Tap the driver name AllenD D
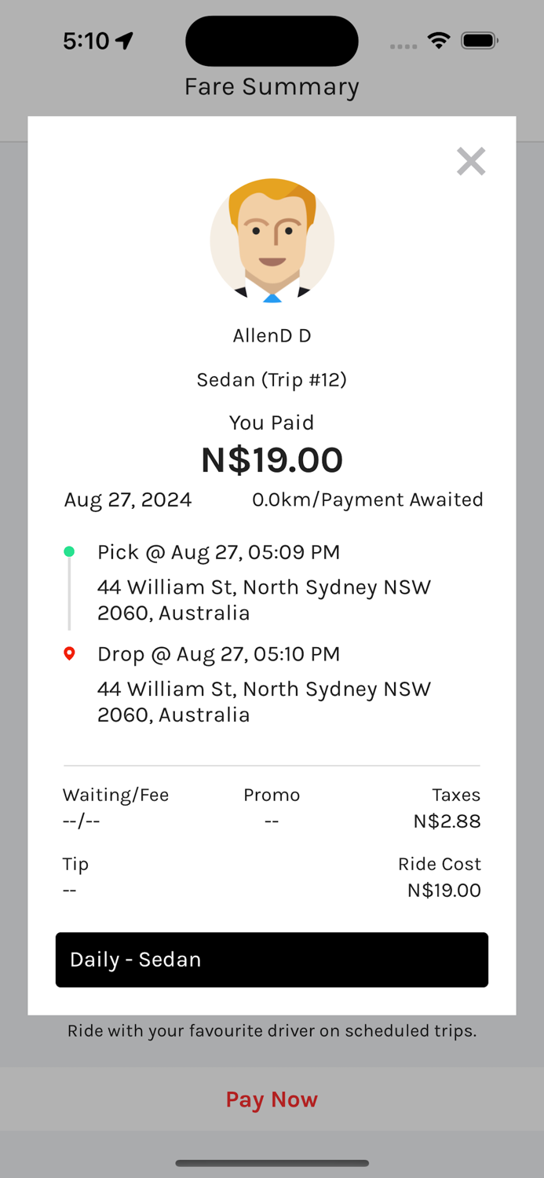544x1178 pixels. pos(272,335)
